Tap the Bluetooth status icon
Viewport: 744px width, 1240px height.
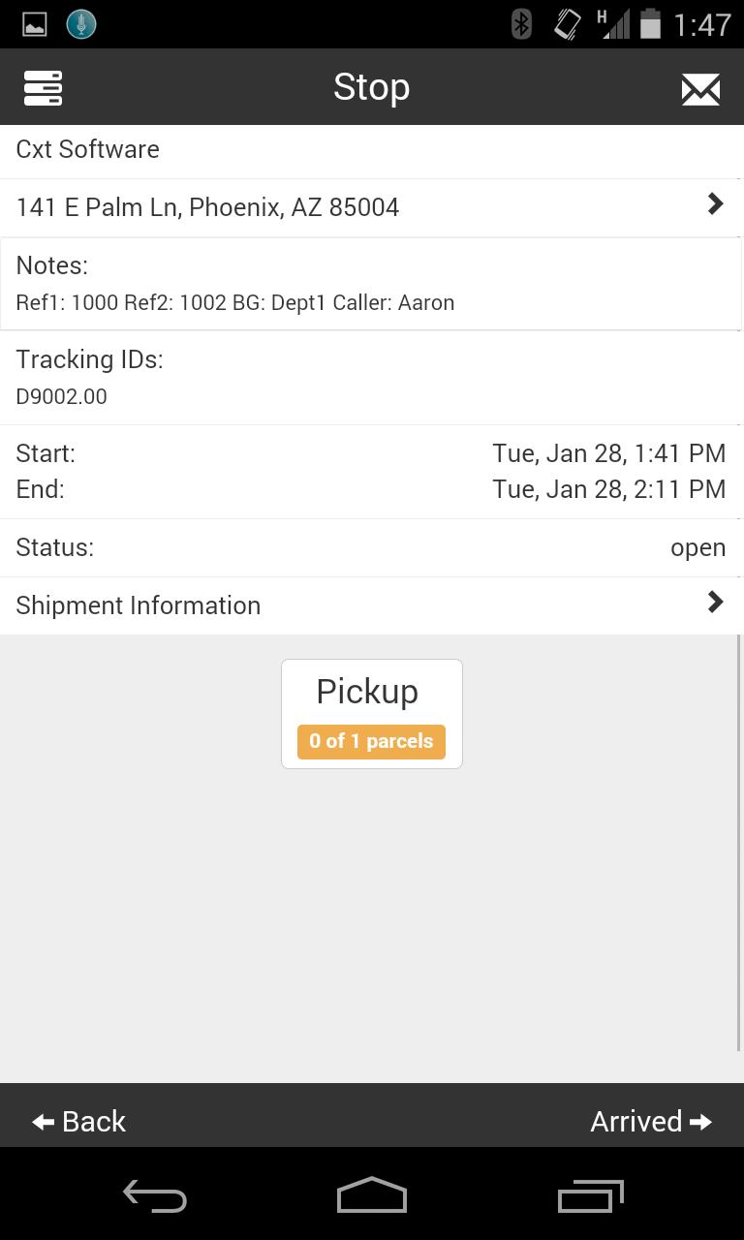[521, 24]
